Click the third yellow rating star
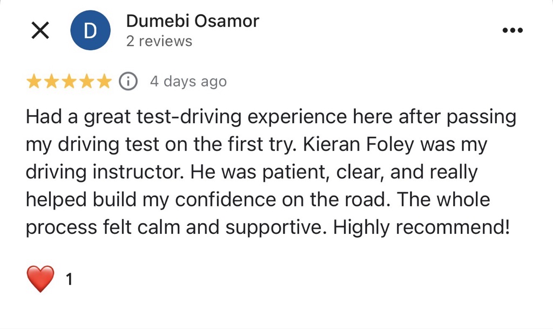Viewport: 553px width, 329px height. tap(69, 82)
